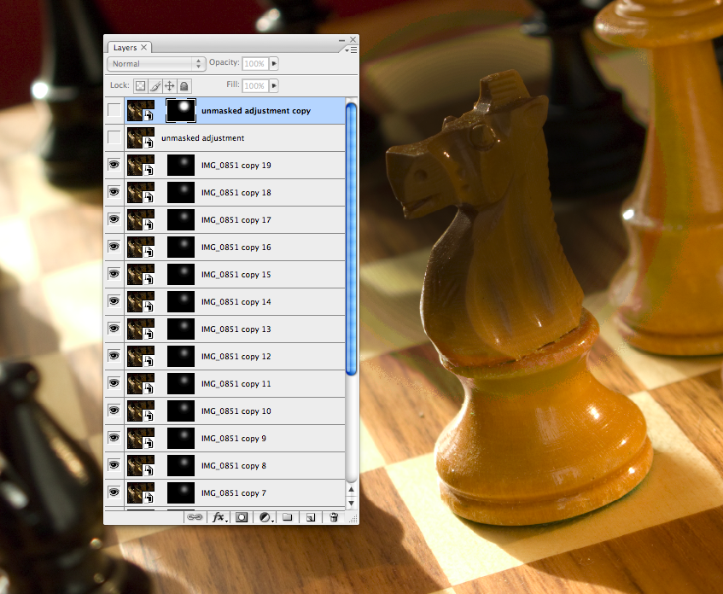Image resolution: width=723 pixels, height=594 pixels.
Task: Open the Fill slider arrow
Action: (274, 86)
